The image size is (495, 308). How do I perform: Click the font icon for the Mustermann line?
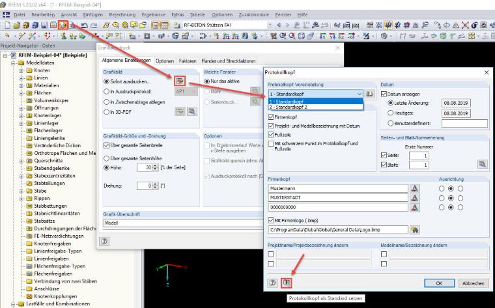pyautogui.click(x=414, y=188)
